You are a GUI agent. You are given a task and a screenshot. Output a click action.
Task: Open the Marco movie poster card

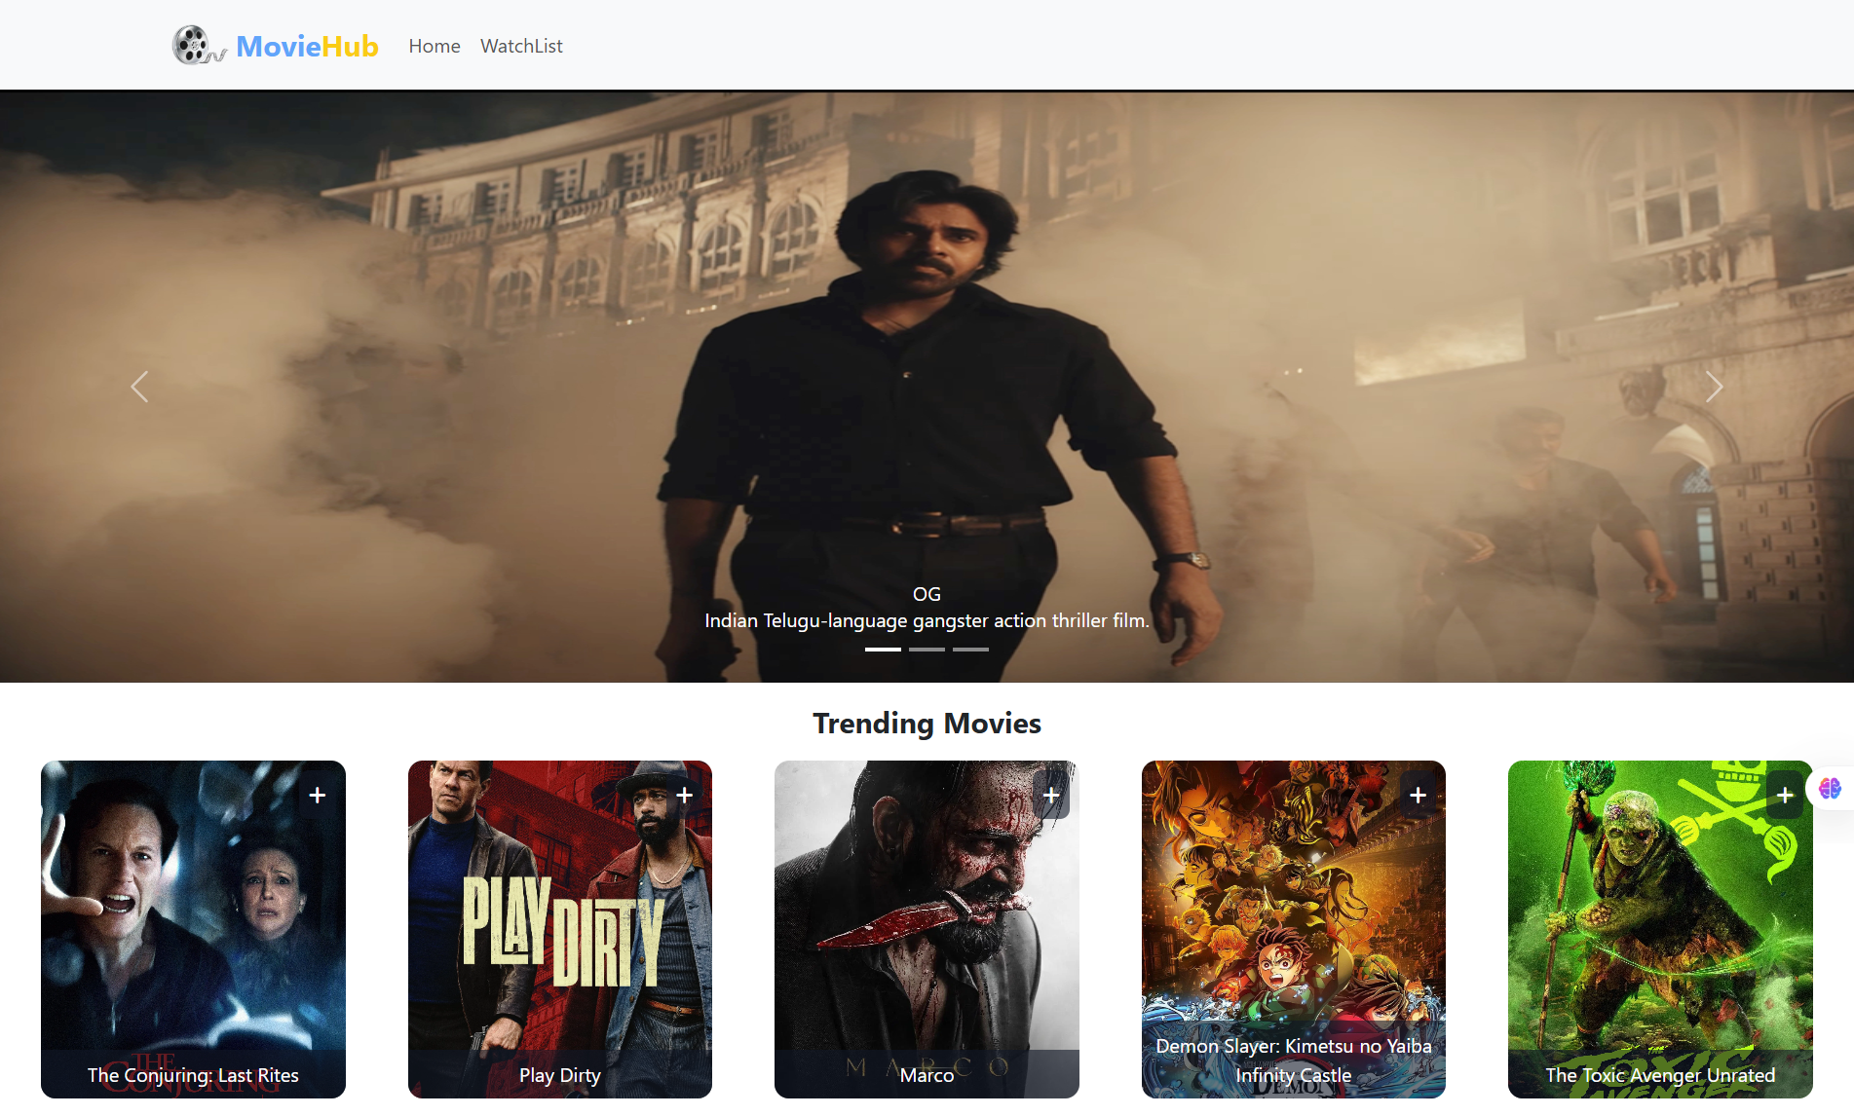927,925
